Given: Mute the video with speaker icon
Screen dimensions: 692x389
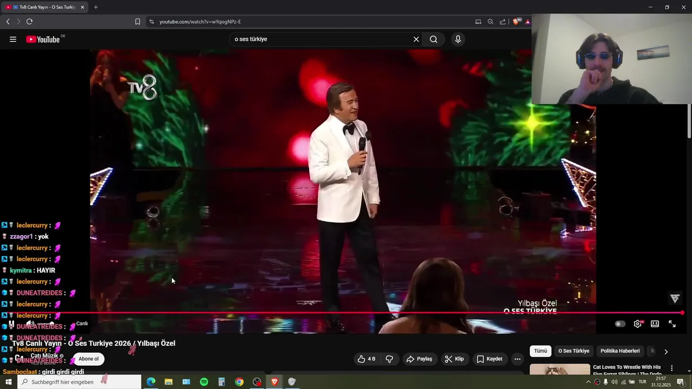Looking at the screenshot, I should 30,324.
